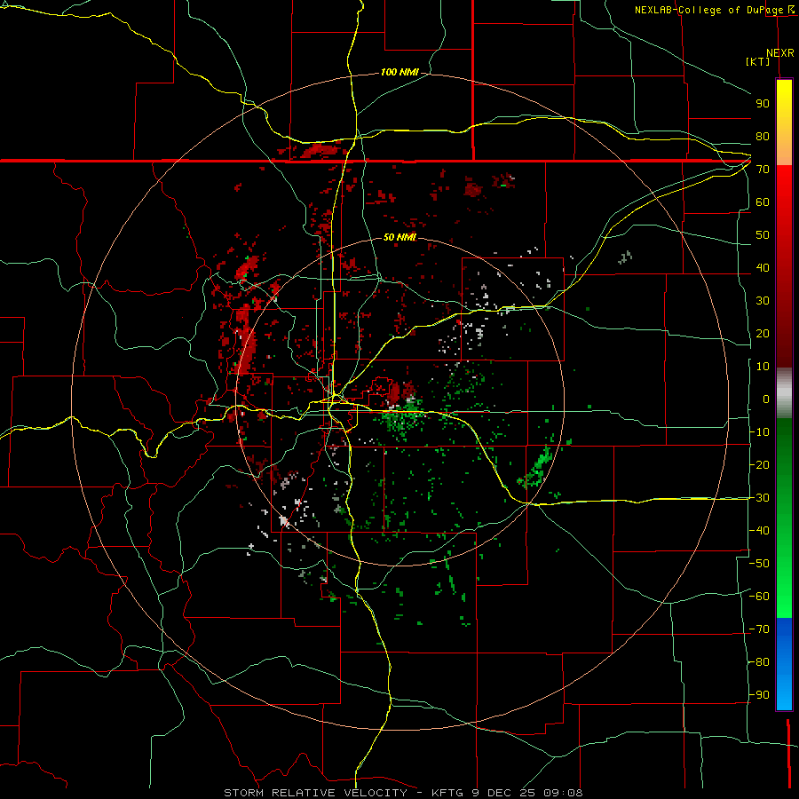
Task: Click the 90 value on velocity scale
Action: (x=763, y=104)
